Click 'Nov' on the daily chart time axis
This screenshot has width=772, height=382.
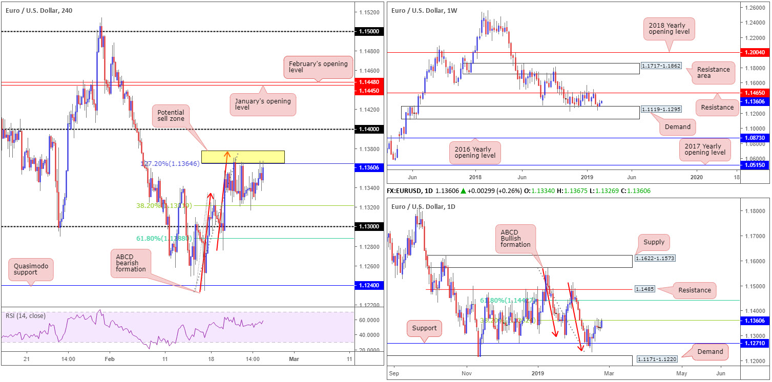466,374
